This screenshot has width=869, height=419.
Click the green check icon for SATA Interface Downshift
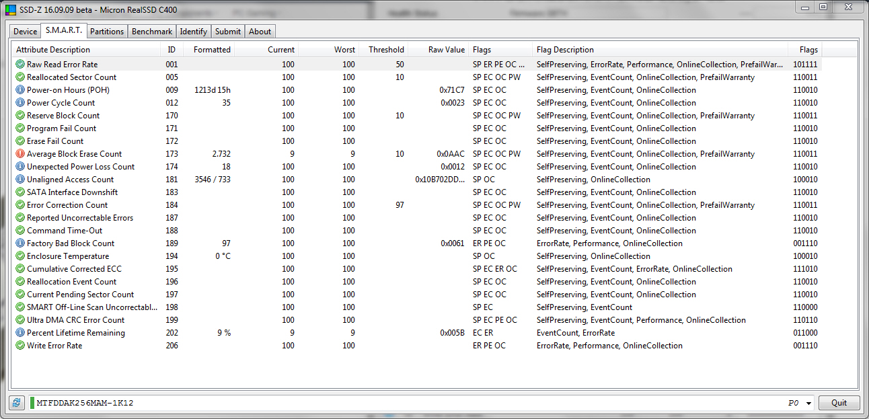[20, 192]
